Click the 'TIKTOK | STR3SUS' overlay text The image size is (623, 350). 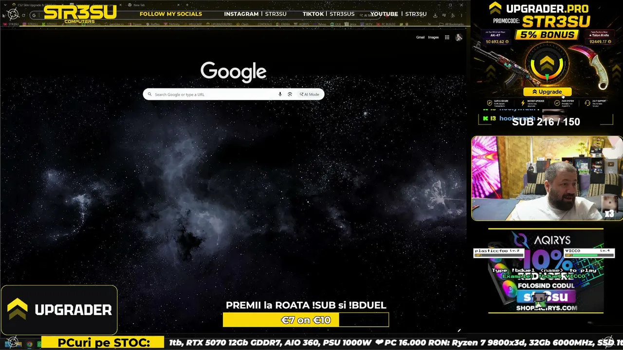tap(329, 14)
